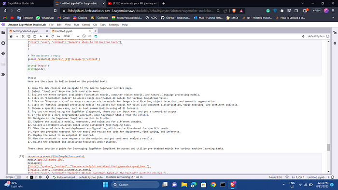Insert a new cell below with plus icon
338x190 pixels.
pos(17,36)
